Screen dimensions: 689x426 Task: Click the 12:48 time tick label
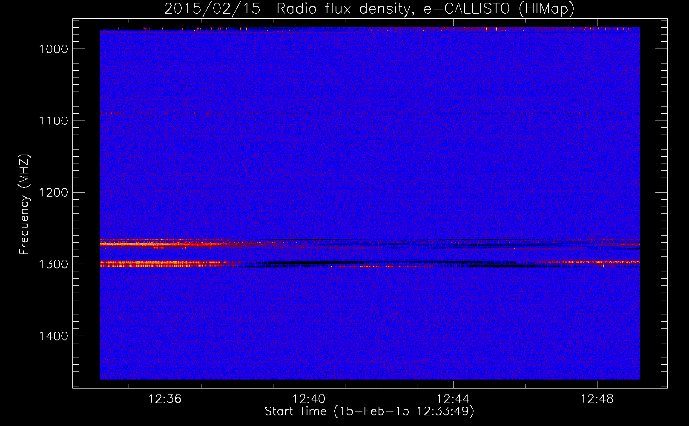[597, 399]
